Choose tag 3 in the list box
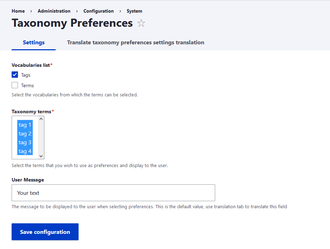This screenshot has height=249, width=330. [x=25, y=142]
